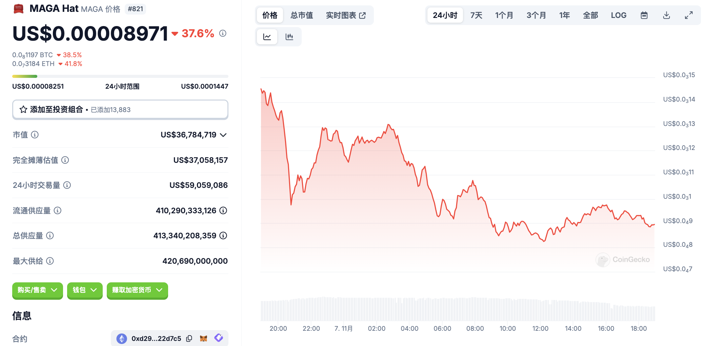Switch to the 总市值 tab
This screenshot has width=705, height=346.
coord(302,15)
